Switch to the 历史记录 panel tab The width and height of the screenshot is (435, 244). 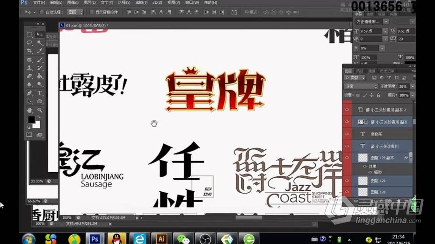(x=387, y=71)
